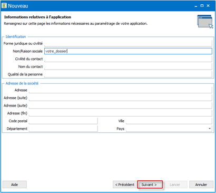Click the Identification group label
Screen dimensions: 216x193
point(16,37)
